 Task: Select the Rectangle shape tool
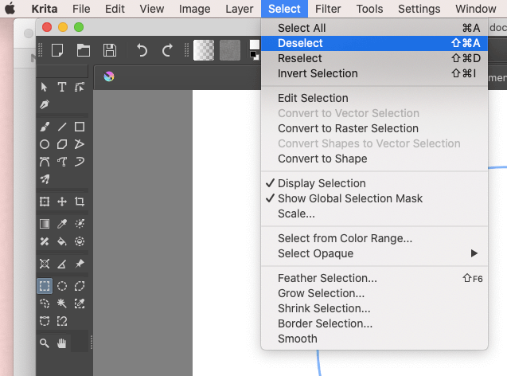80,127
